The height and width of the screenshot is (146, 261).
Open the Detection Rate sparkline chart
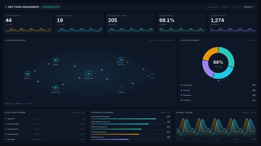(182, 30)
